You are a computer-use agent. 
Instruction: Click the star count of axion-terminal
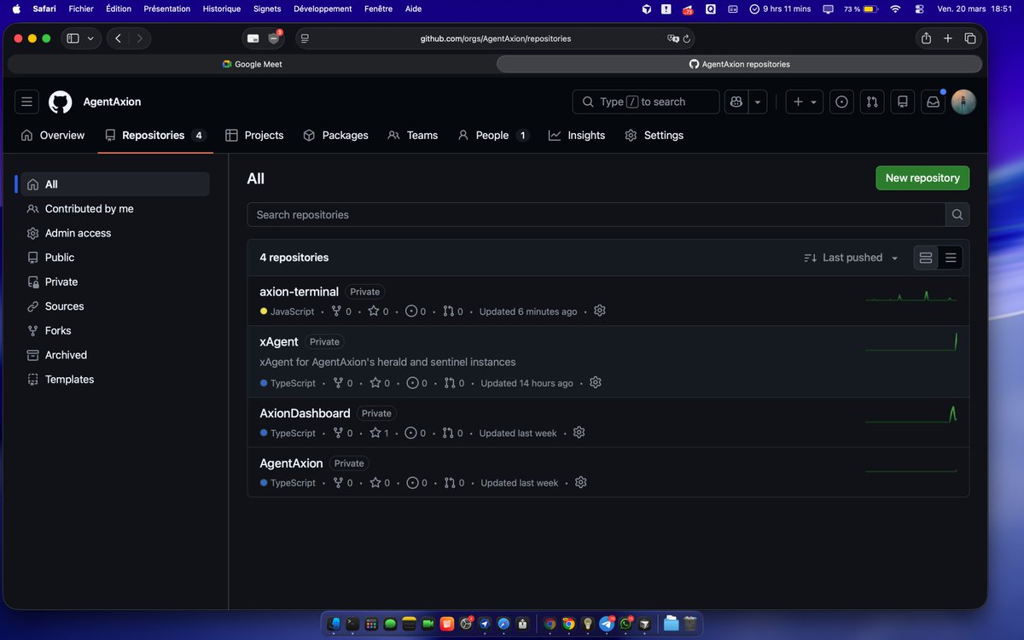click(x=378, y=311)
